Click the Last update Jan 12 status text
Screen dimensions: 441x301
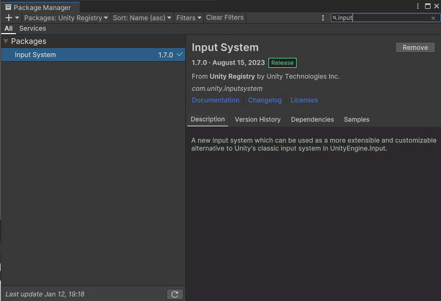coord(45,294)
